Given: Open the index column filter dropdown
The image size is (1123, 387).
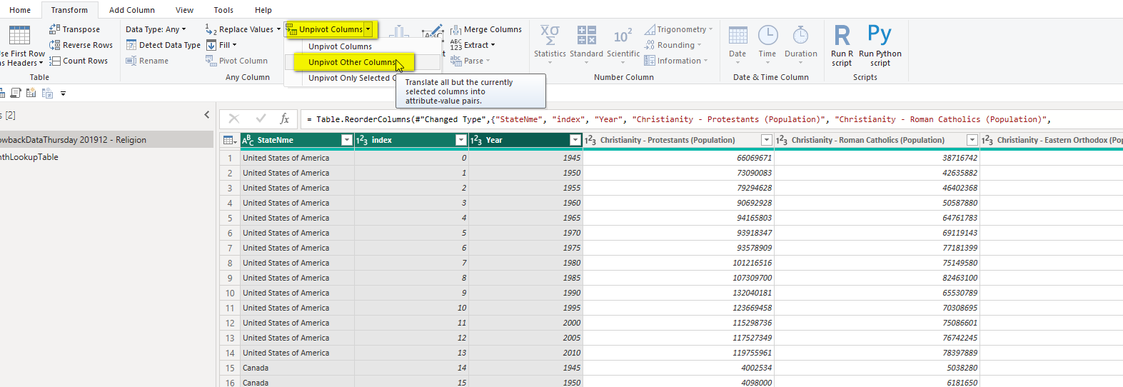Looking at the screenshot, I should pyautogui.click(x=461, y=140).
